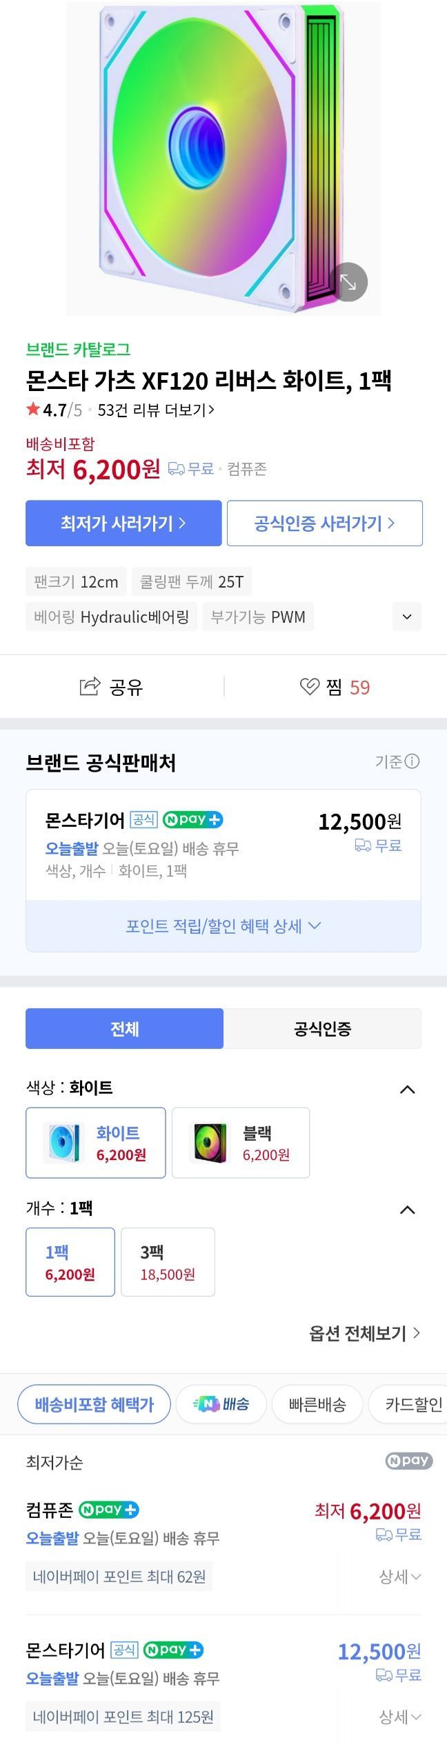Click the black fan thumbnail in 블랙 option

pyautogui.click(x=210, y=1142)
